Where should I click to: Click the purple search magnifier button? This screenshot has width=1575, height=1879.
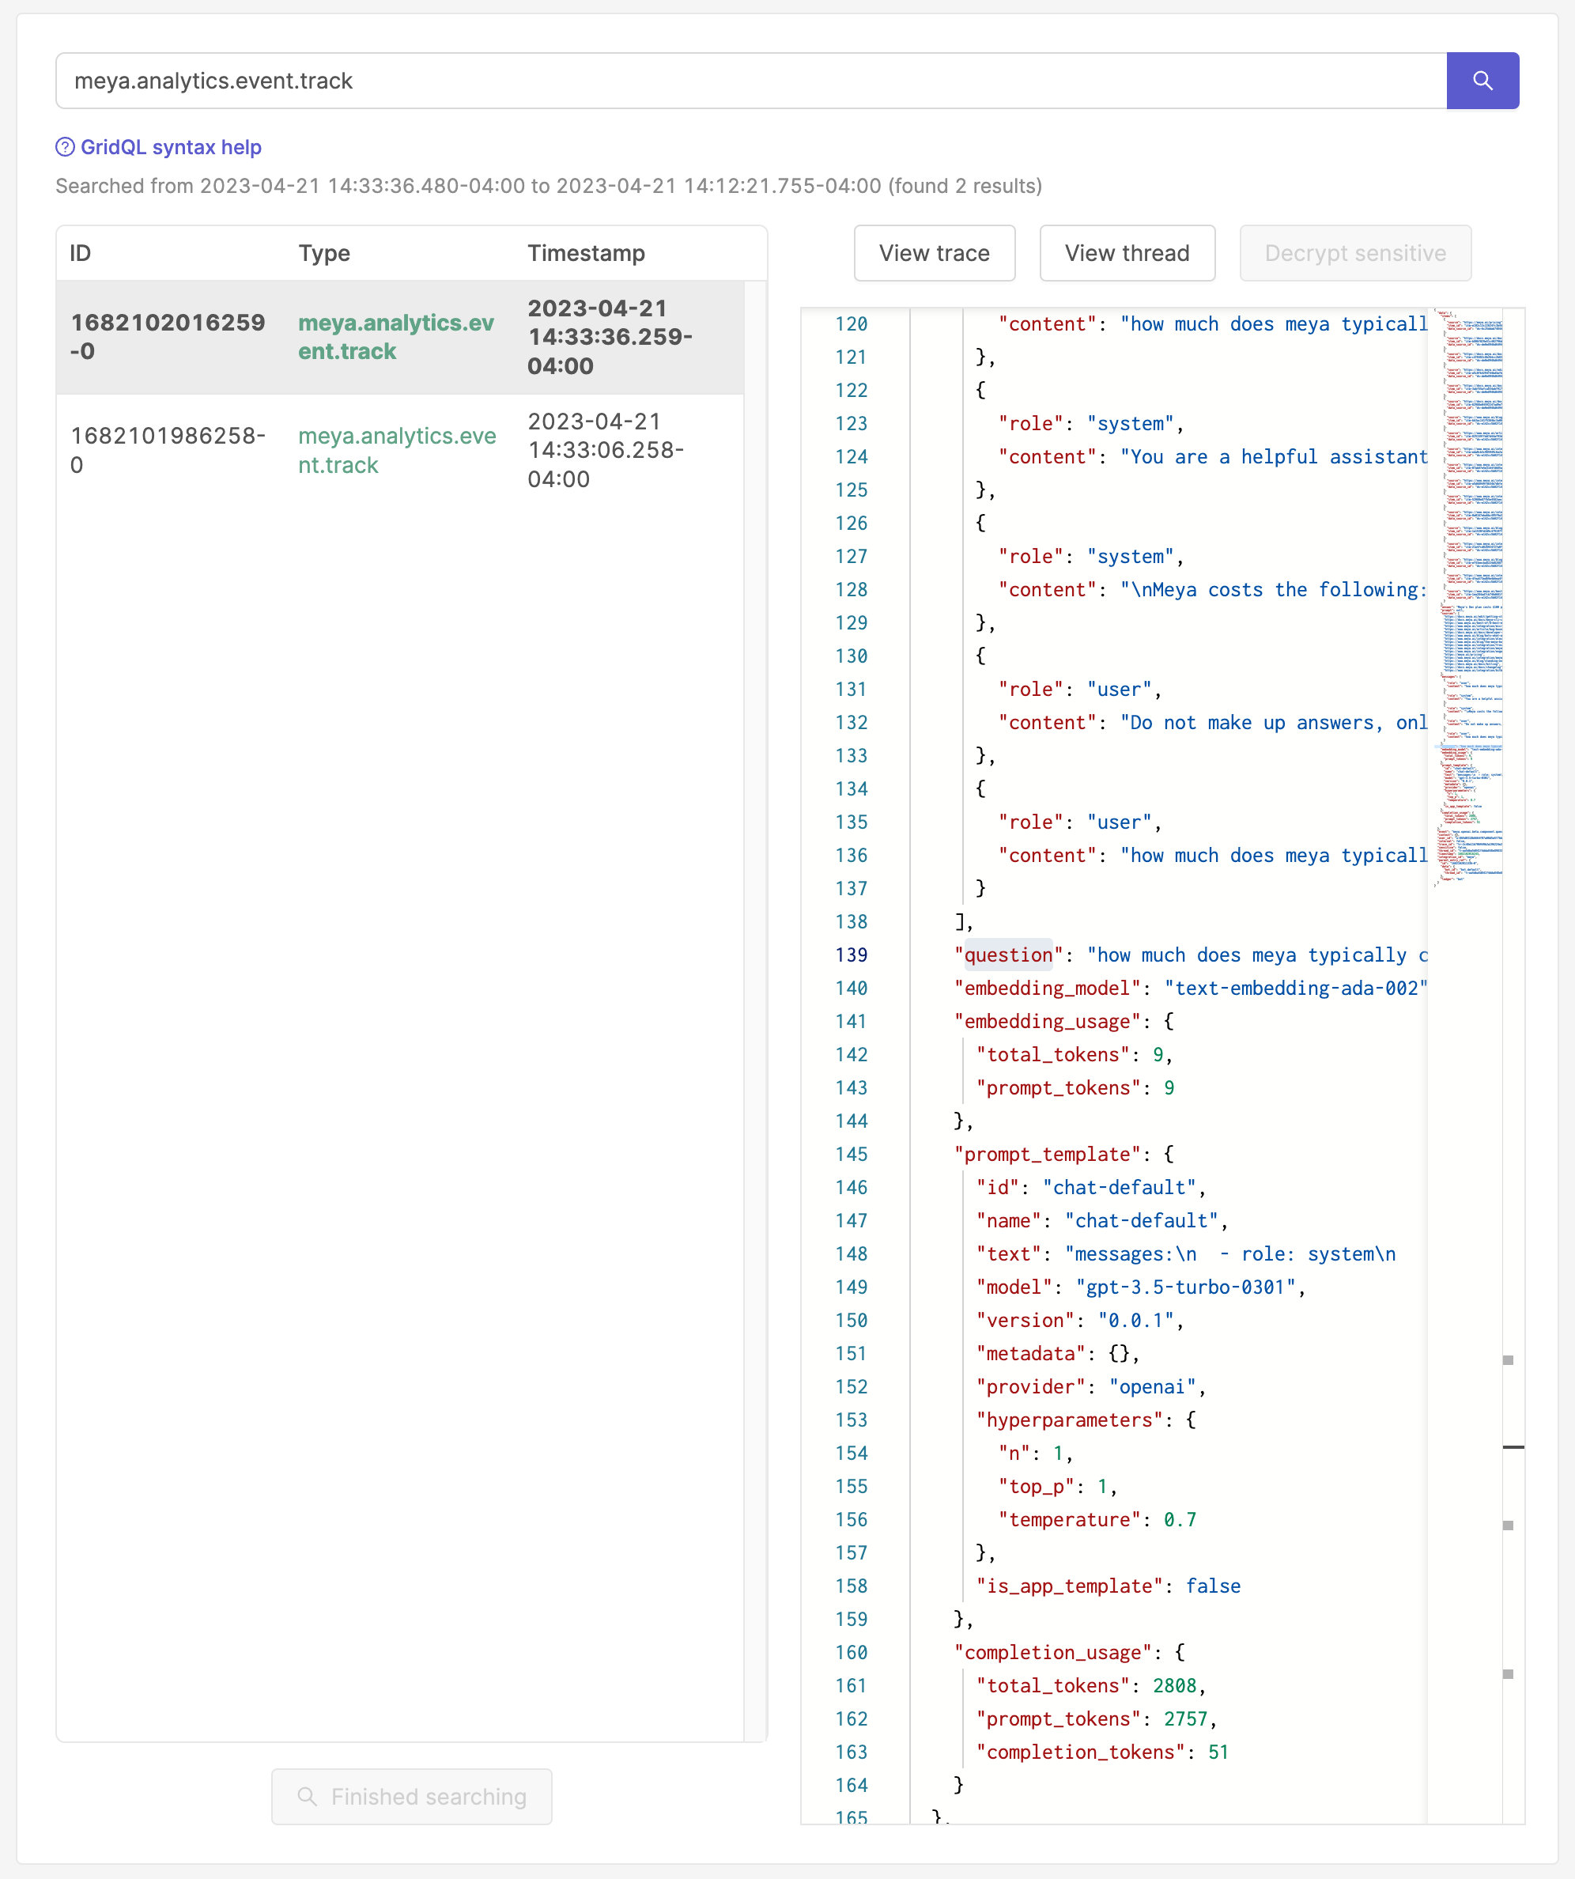tap(1481, 81)
